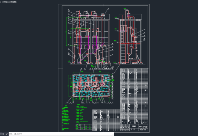198x136 pixels.
Task: Open the viewport [-] controls menu
Action: [x=1, y=2]
